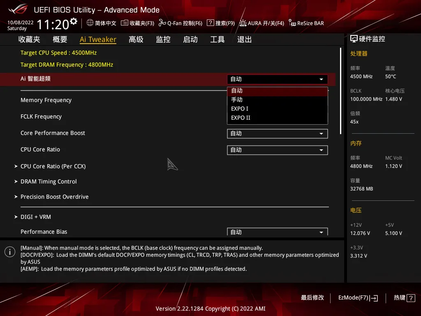Click the hotkeys question mark icon
The height and width of the screenshot is (316, 421).
click(x=411, y=298)
